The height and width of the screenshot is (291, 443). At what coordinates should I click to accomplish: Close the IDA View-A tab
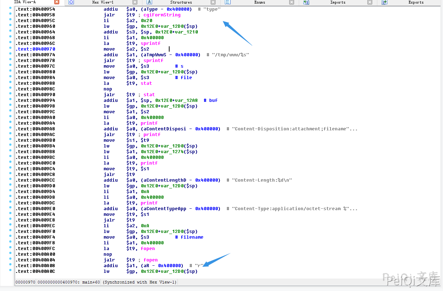click(x=56, y=2)
